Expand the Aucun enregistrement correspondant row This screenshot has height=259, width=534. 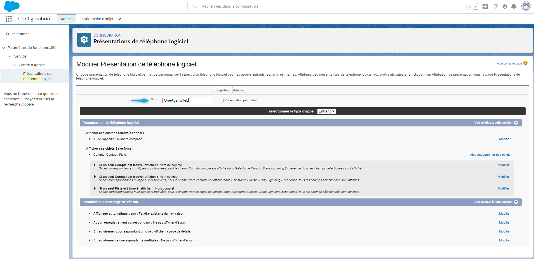point(89,223)
